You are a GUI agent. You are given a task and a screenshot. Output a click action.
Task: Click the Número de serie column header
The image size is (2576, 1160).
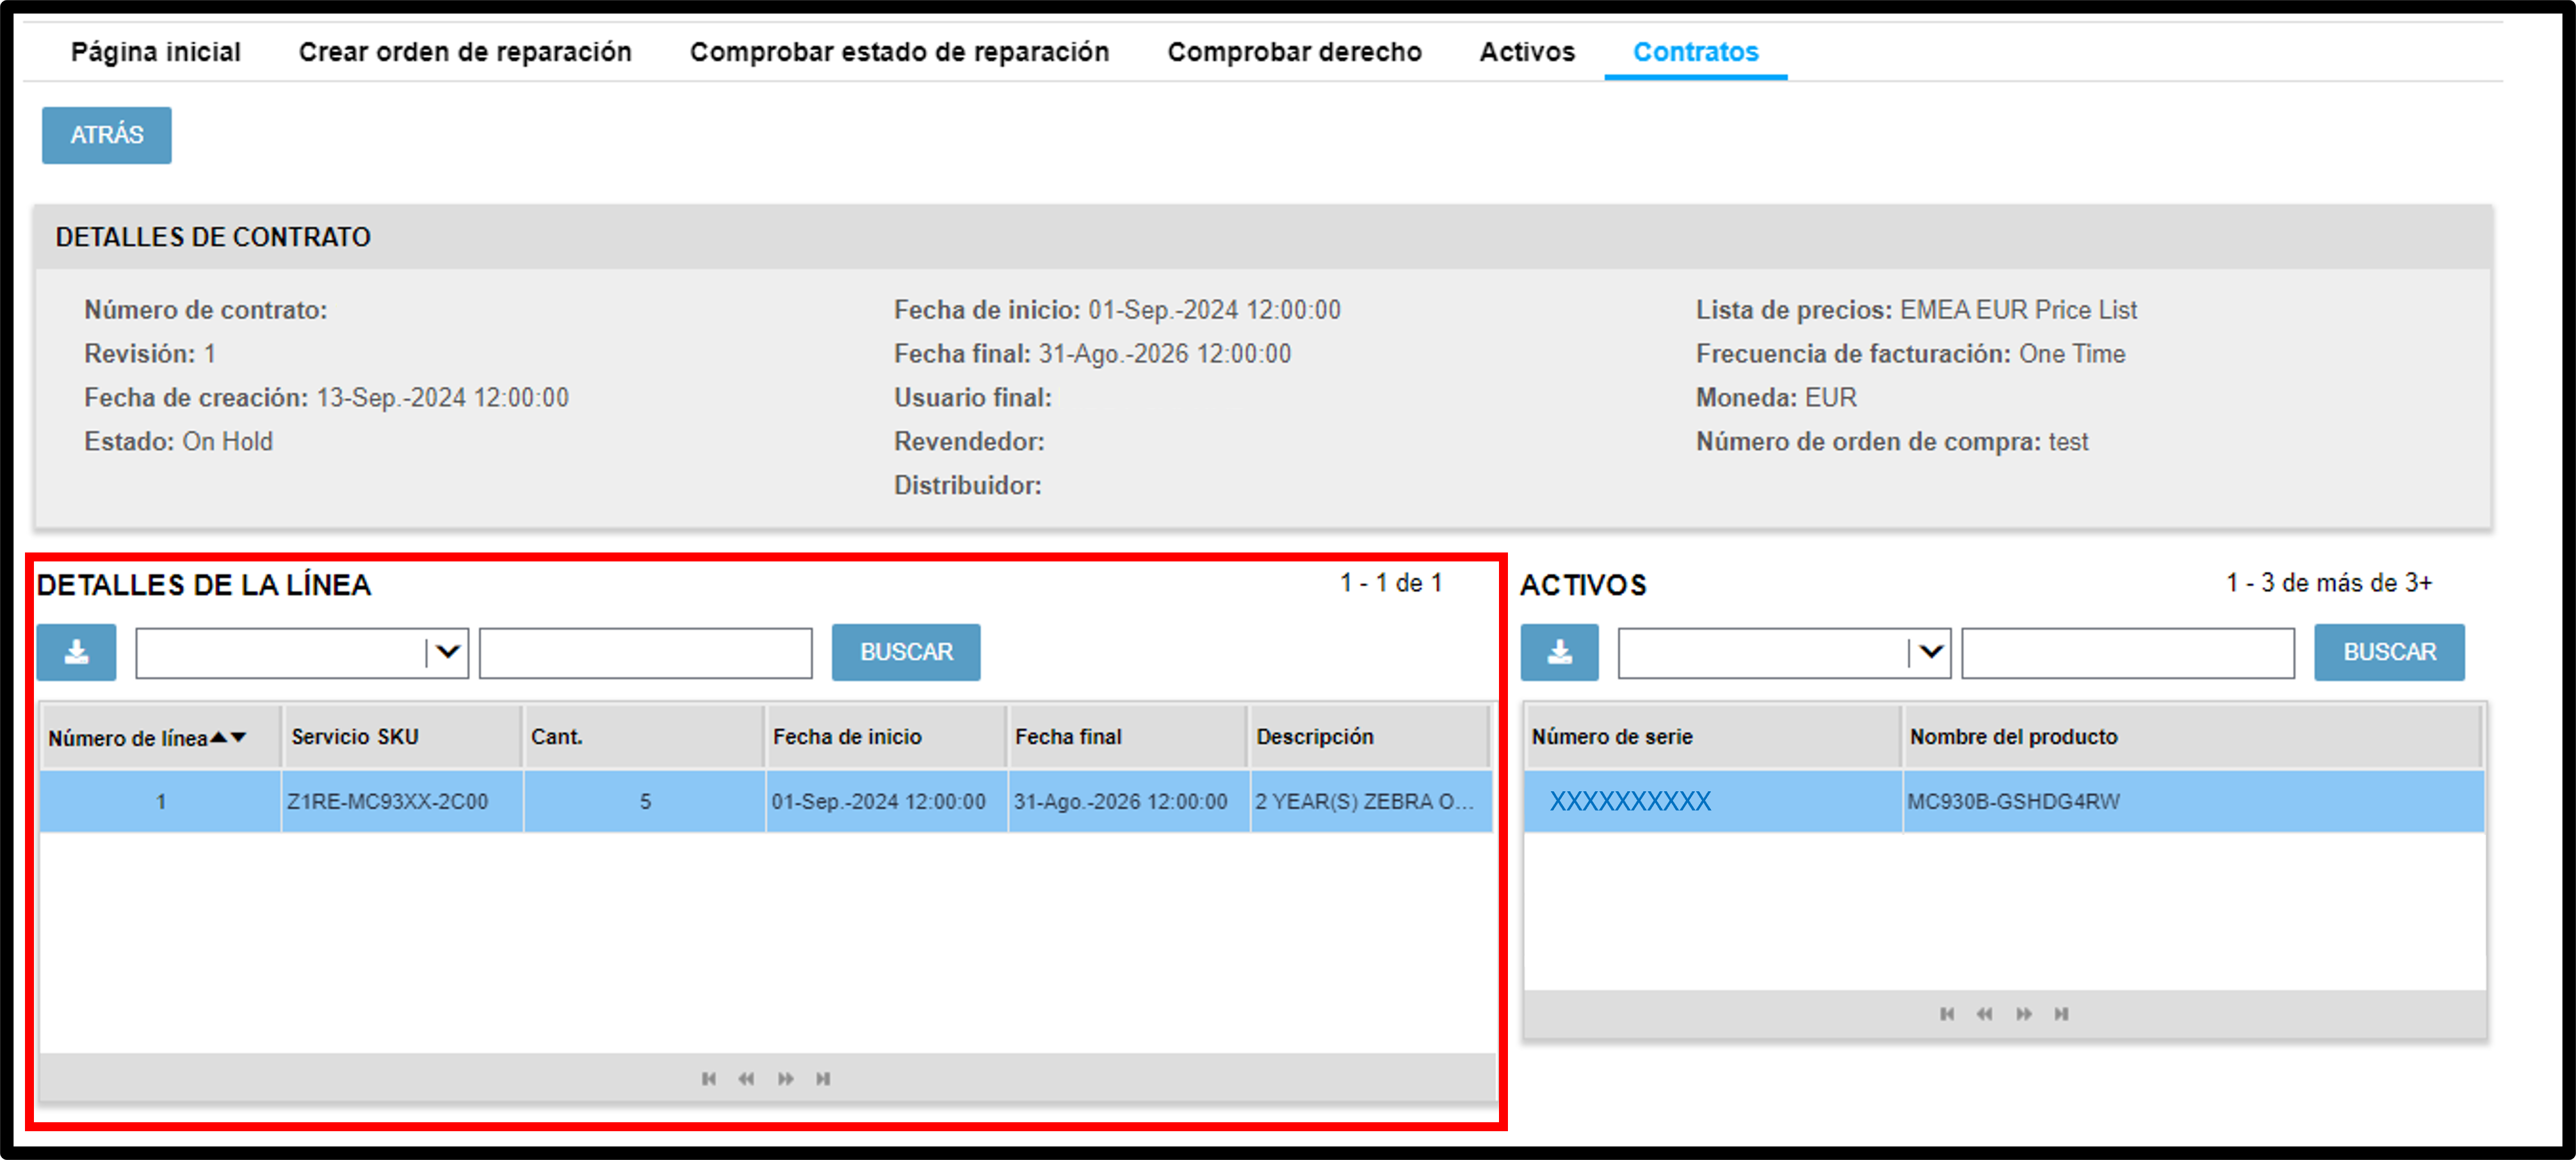click(1712, 737)
